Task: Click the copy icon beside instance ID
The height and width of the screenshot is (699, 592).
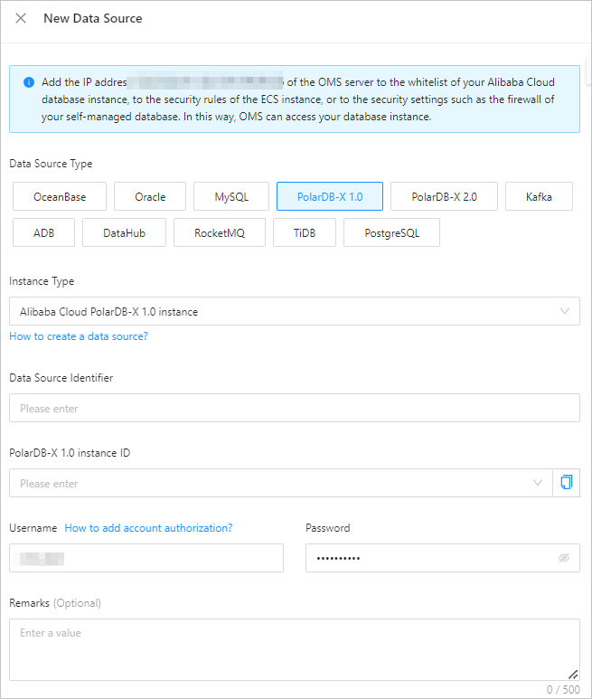Action: click(x=566, y=483)
